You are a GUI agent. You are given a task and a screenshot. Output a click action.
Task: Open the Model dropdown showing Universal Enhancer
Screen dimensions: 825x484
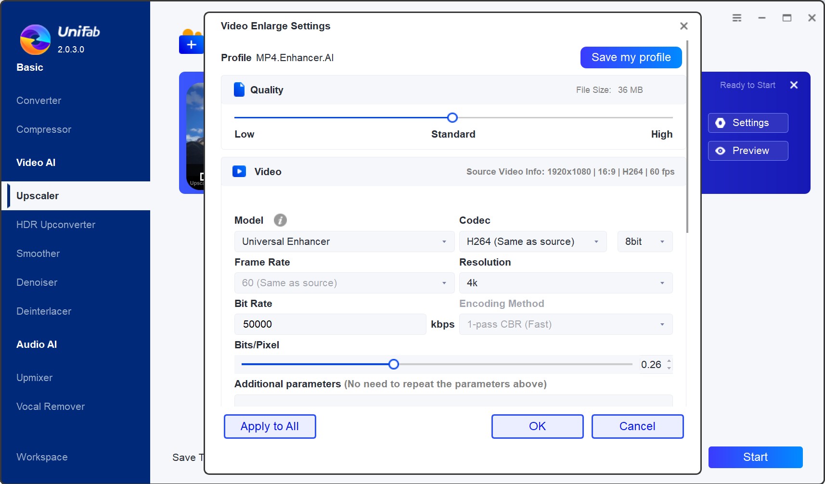344,242
